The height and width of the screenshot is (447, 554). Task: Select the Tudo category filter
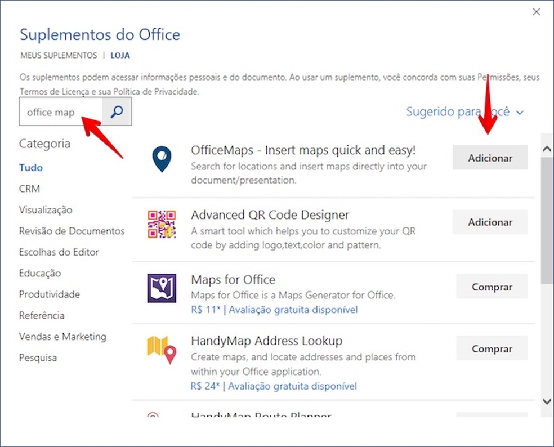point(30,167)
